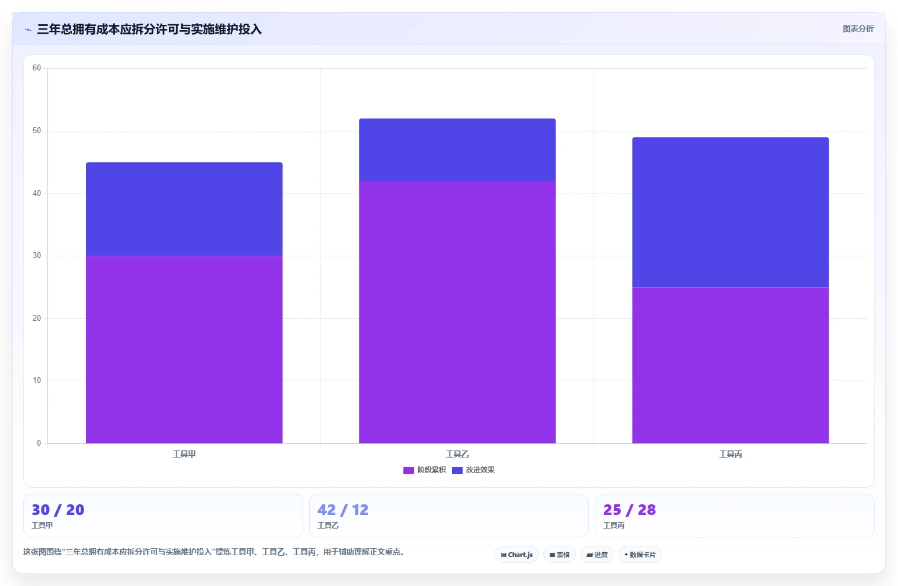Screen dimensions: 898x586
Task: Select the 工具乙 42 / 12 data card
Action: coord(449,516)
